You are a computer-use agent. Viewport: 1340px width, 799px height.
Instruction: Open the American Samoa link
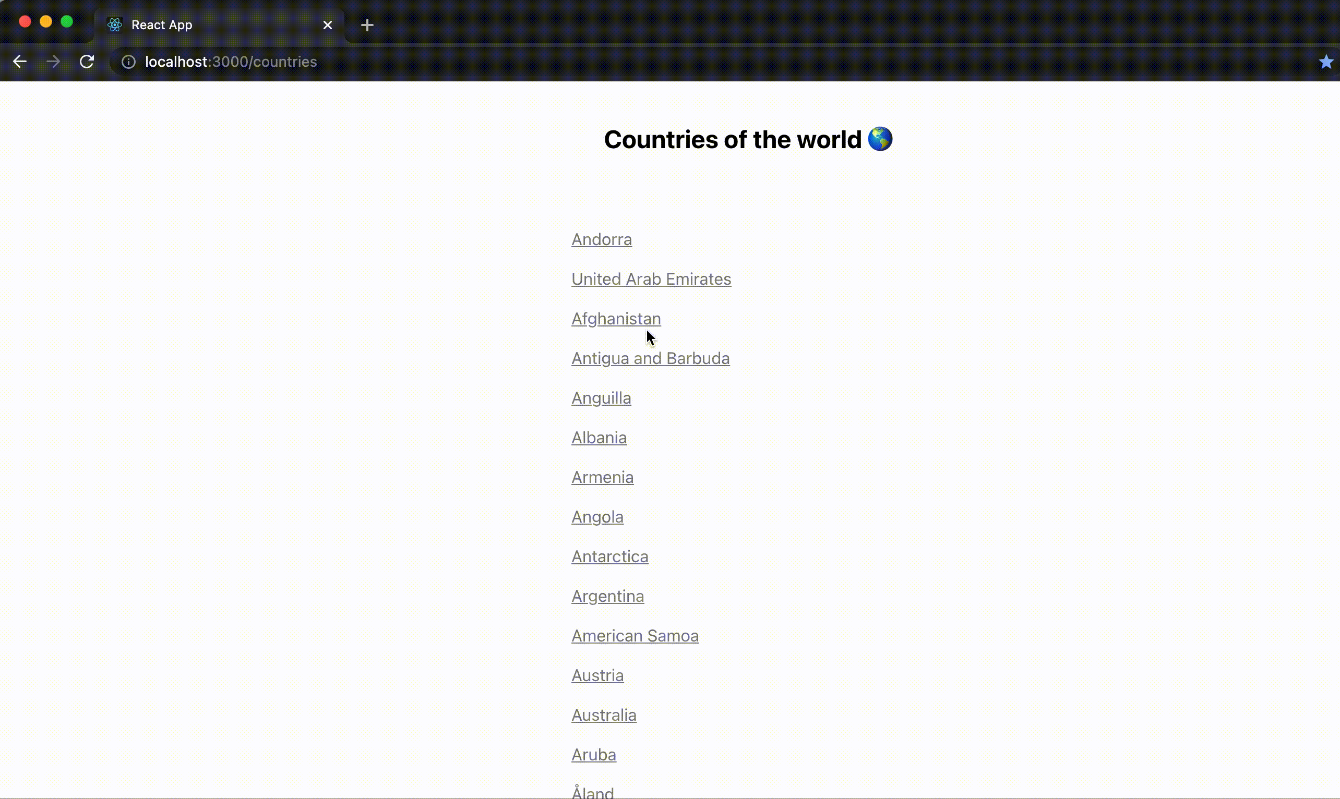pos(635,636)
